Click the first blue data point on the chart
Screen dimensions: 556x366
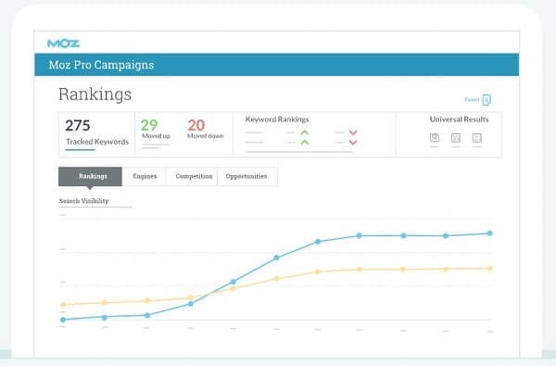click(63, 320)
